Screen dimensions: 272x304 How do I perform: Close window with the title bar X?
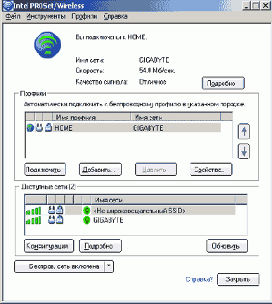pos(265,6)
